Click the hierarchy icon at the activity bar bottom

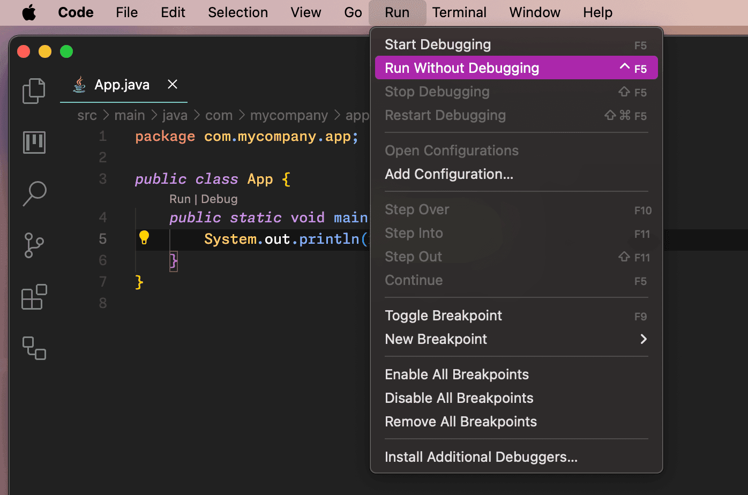point(34,348)
